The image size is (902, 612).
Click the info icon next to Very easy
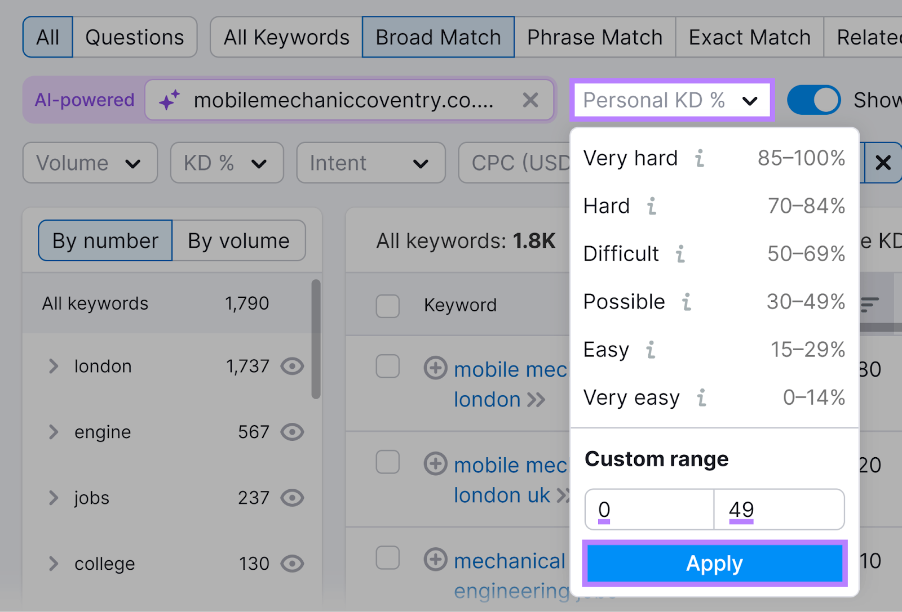click(701, 398)
